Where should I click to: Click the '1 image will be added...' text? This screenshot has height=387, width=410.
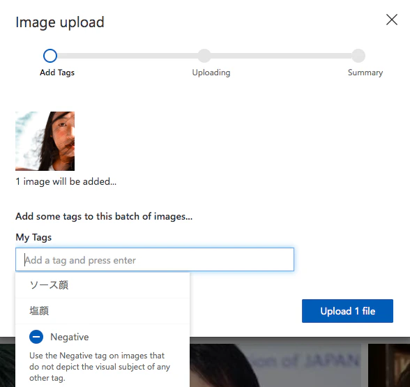(x=66, y=181)
